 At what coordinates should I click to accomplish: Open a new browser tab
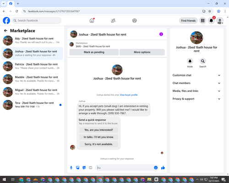tap(18, 4)
